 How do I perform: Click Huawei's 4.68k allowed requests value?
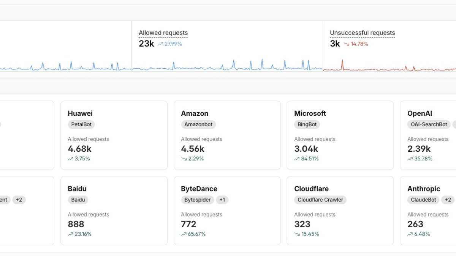point(80,149)
